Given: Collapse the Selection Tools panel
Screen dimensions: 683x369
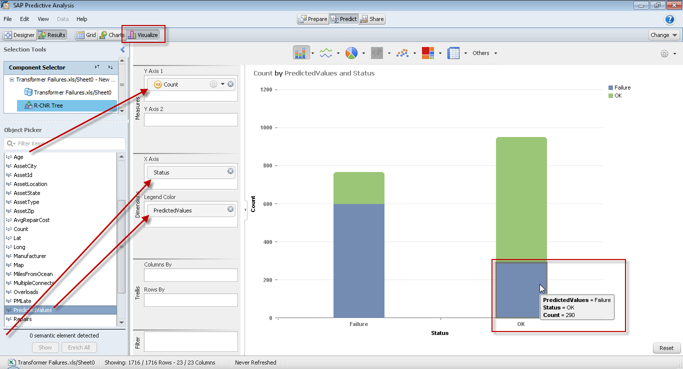Looking at the screenshot, I should (123, 49).
